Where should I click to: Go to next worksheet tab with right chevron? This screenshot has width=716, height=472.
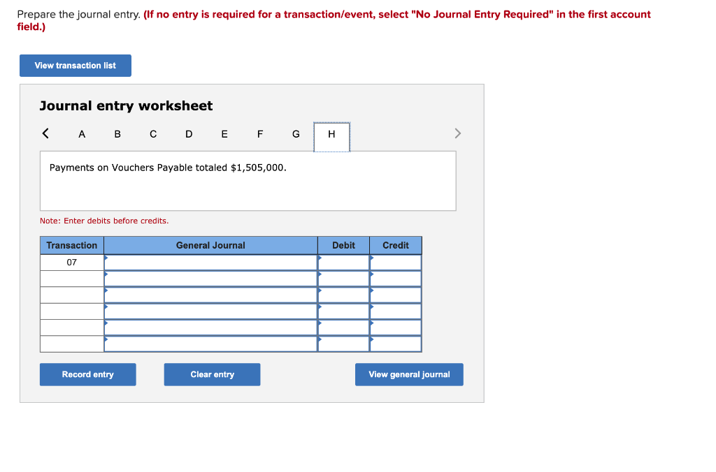click(x=457, y=133)
